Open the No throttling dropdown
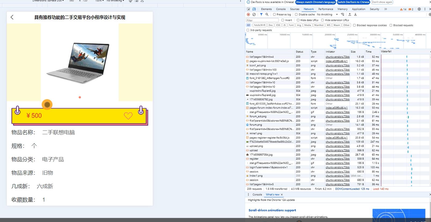 [327, 14]
